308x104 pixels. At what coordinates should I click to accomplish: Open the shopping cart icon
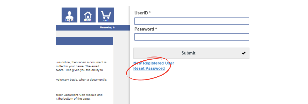[106, 15]
